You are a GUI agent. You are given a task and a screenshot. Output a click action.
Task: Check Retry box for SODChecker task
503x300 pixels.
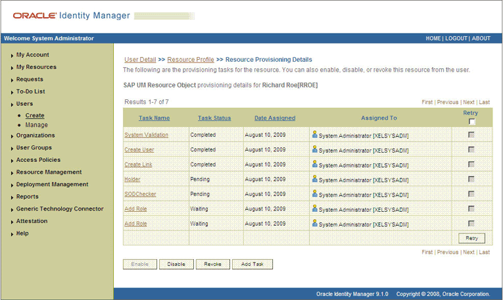(471, 194)
